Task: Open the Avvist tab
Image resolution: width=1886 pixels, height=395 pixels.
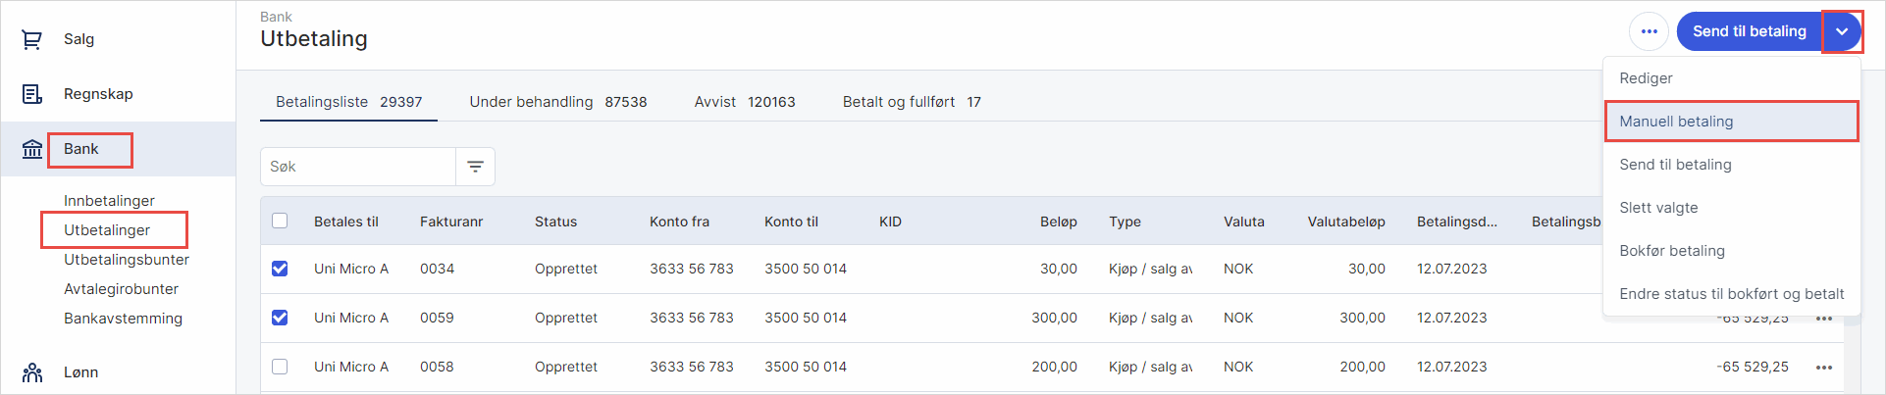Action: 744,102
